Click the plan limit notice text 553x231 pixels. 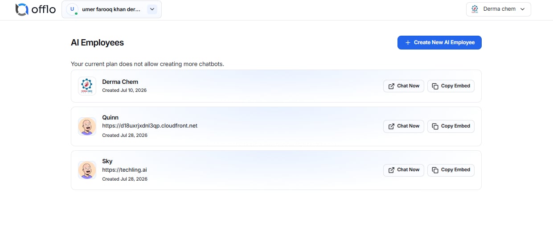147,64
